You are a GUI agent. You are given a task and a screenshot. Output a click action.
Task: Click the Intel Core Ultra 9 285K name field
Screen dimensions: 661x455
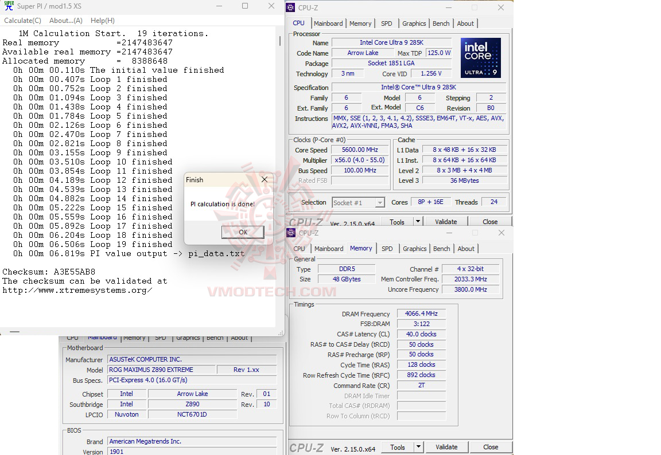391,42
